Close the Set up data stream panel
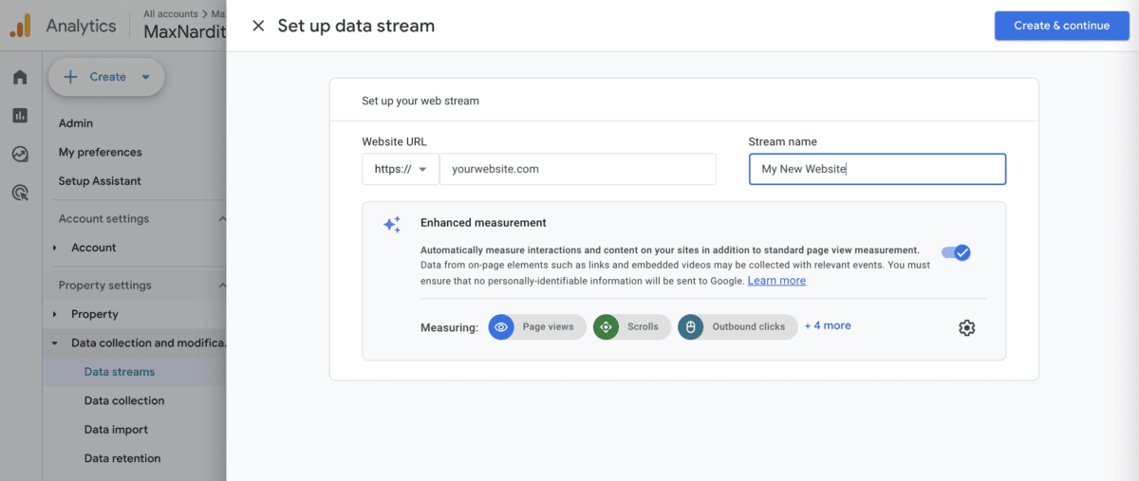 pyautogui.click(x=258, y=26)
